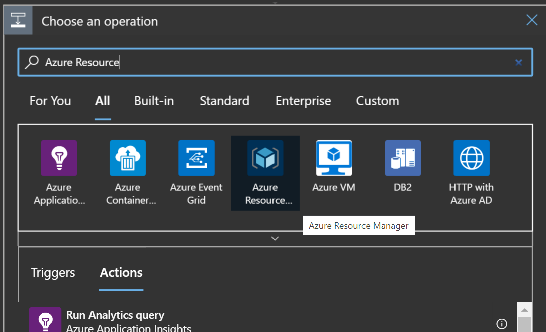
Task: Select the Azure Application Insights connector icon
Action: click(59, 158)
